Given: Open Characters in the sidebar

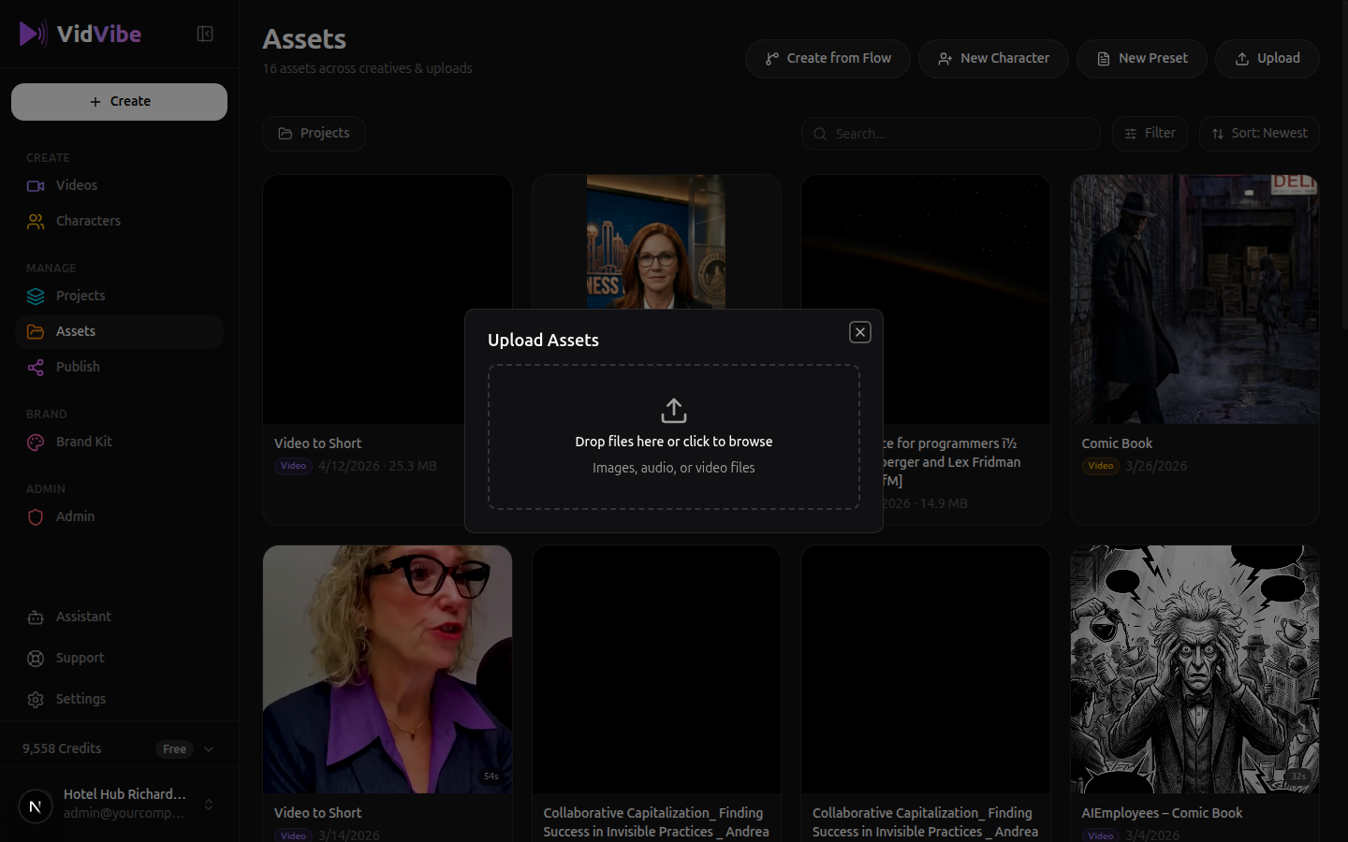Looking at the screenshot, I should pyautogui.click(x=119, y=221).
